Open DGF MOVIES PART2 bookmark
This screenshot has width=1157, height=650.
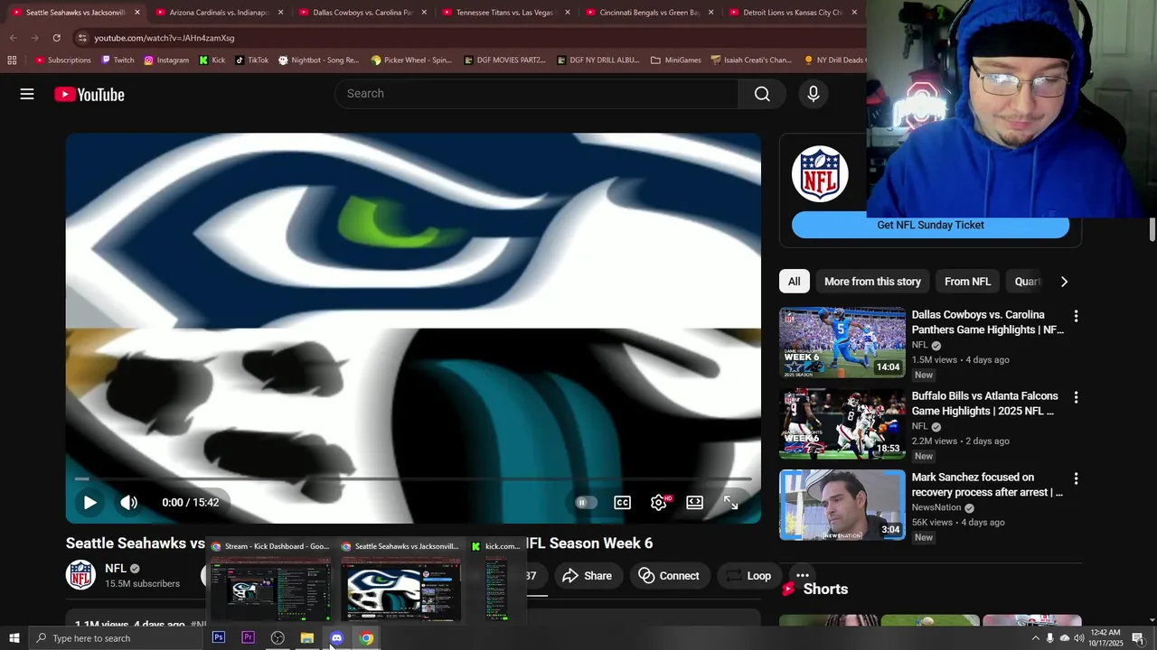point(504,60)
